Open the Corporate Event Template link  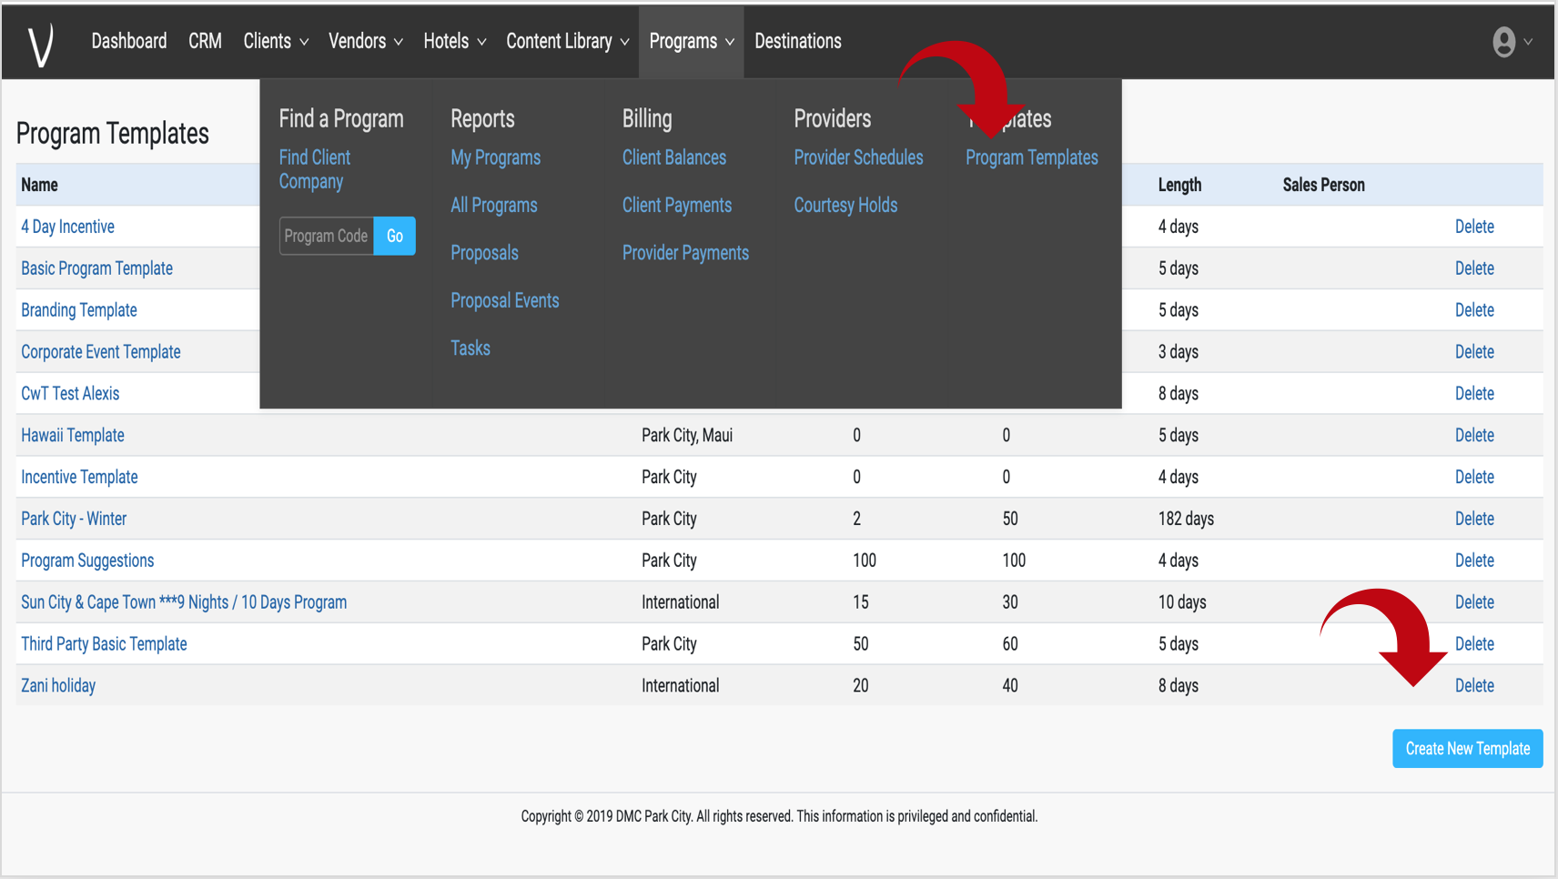[x=101, y=352]
